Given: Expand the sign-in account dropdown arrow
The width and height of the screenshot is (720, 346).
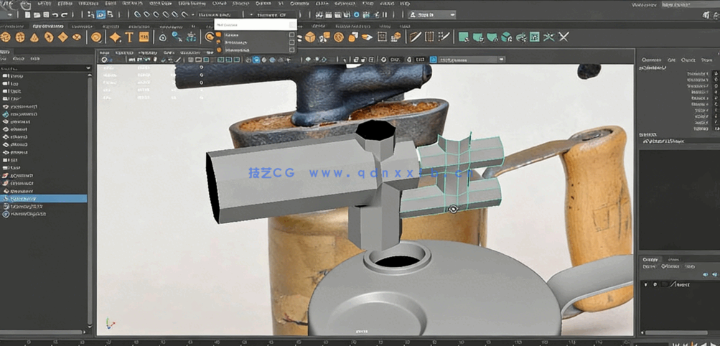Looking at the screenshot, I should point(452,14).
